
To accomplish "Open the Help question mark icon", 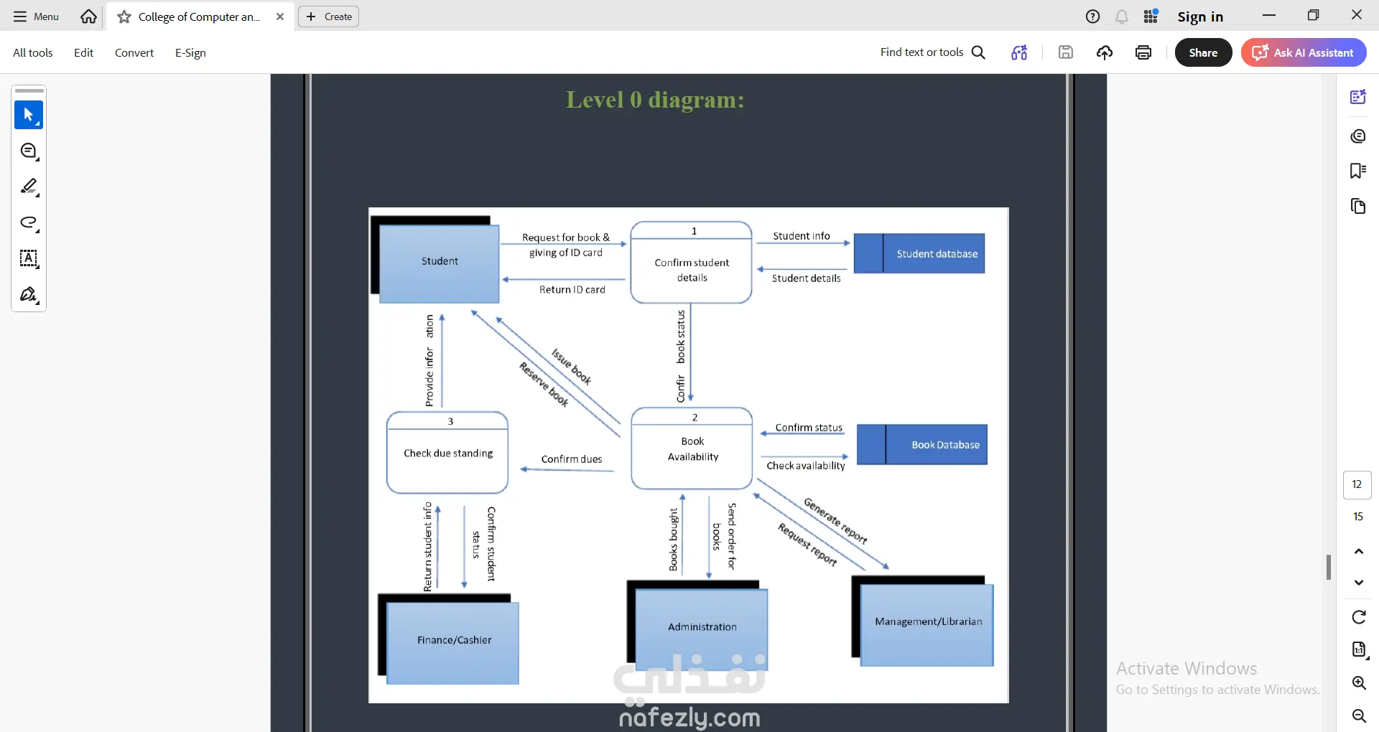I will (x=1092, y=17).
